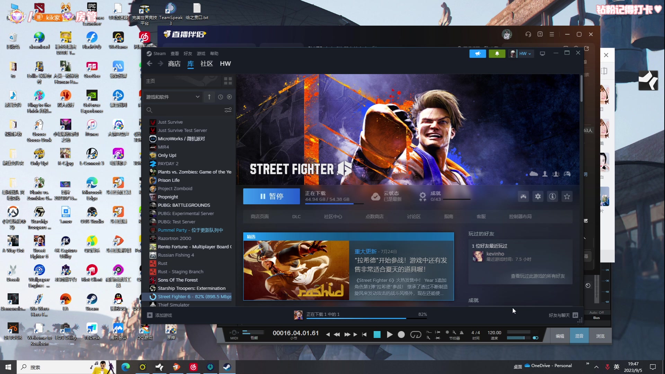Toggle the DAW metronome click
Image resolution: width=665 pixels, height=374 pixels.
tap(461, 332)
